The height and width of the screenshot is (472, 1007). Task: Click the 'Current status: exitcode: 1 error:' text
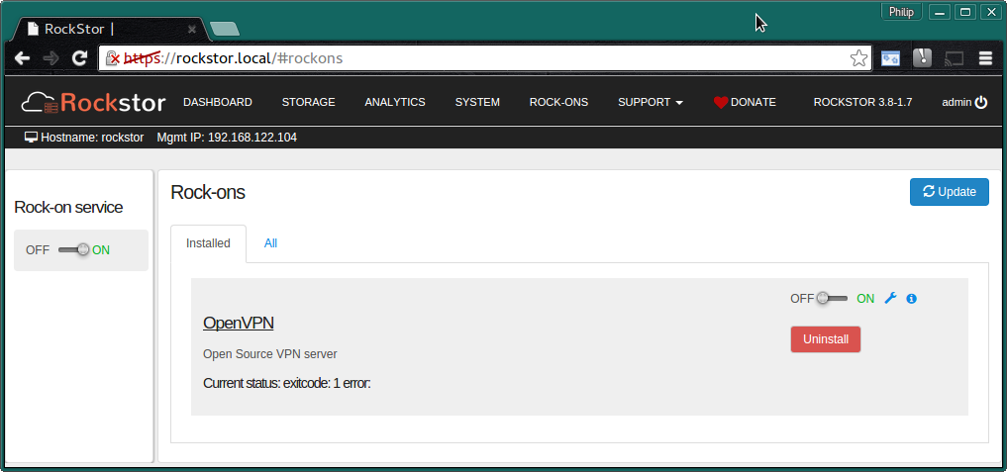click(x=287, y=383)
